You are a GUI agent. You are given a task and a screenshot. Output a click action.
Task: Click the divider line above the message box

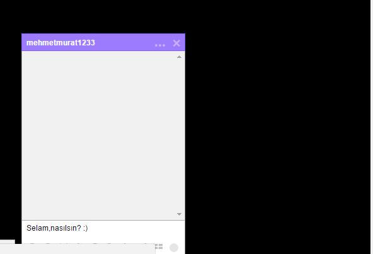(103, 220)
